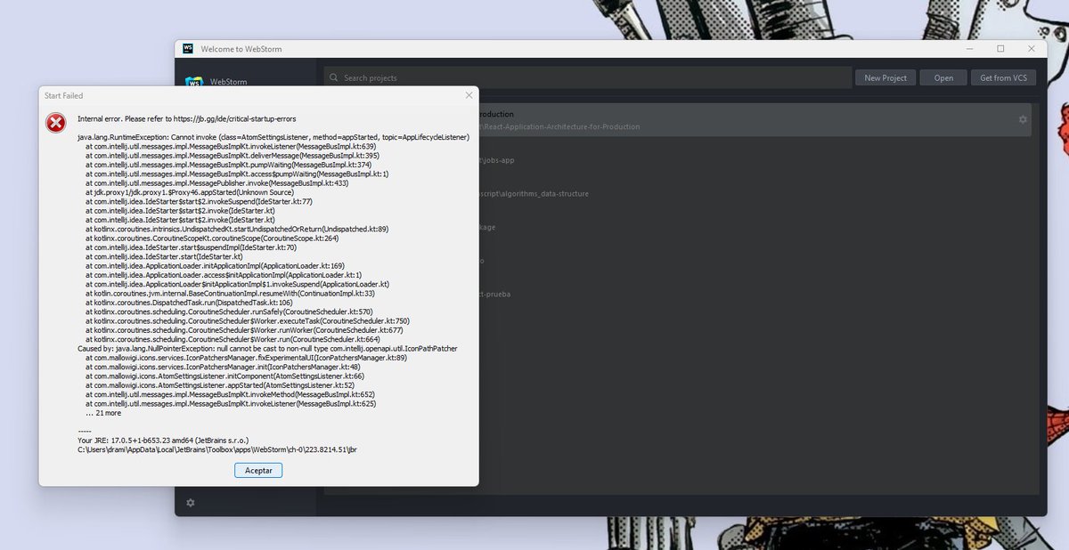
Task: Click the IconPatchersManager.fixExperimentalUI stack line
Action: click(x=246, y=358)
